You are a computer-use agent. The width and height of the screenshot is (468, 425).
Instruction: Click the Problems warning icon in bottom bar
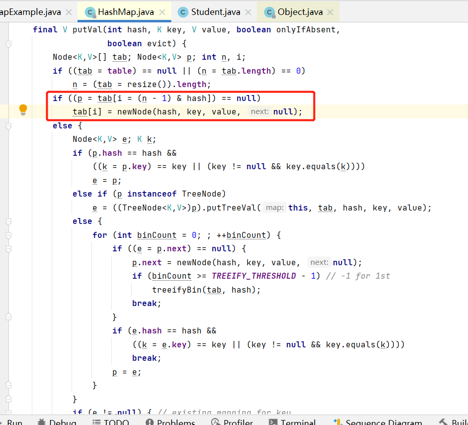click(150, 422)
